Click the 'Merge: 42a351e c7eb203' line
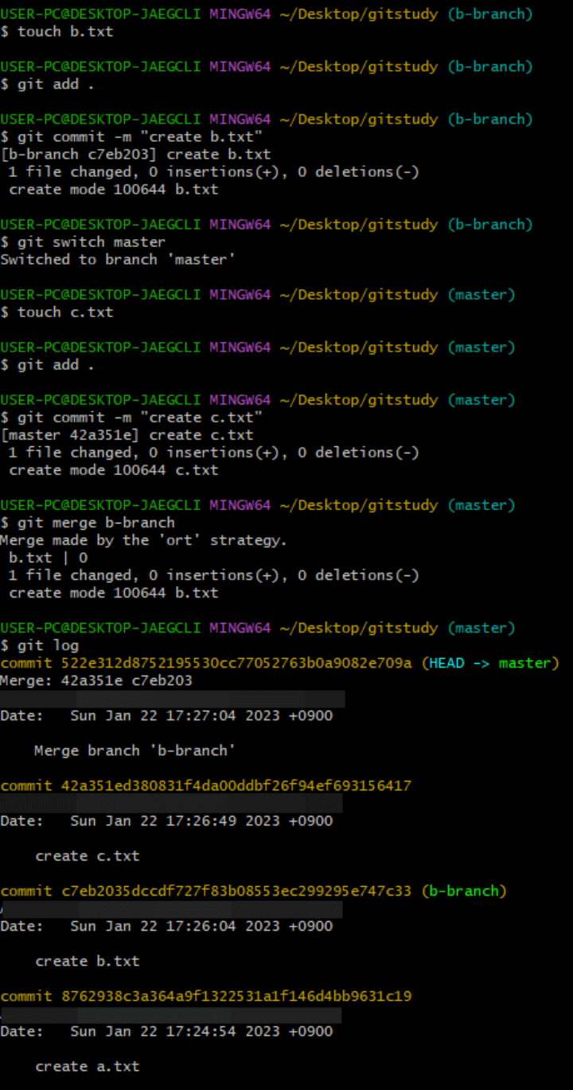 pyautogui.click(x=96, y=680)
